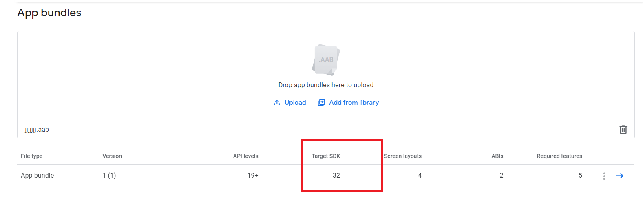Viewport: 643px width, 200px height.
Task: Click the Target SDK value 32
Action: pyautogui.click(x=336, y=176)
